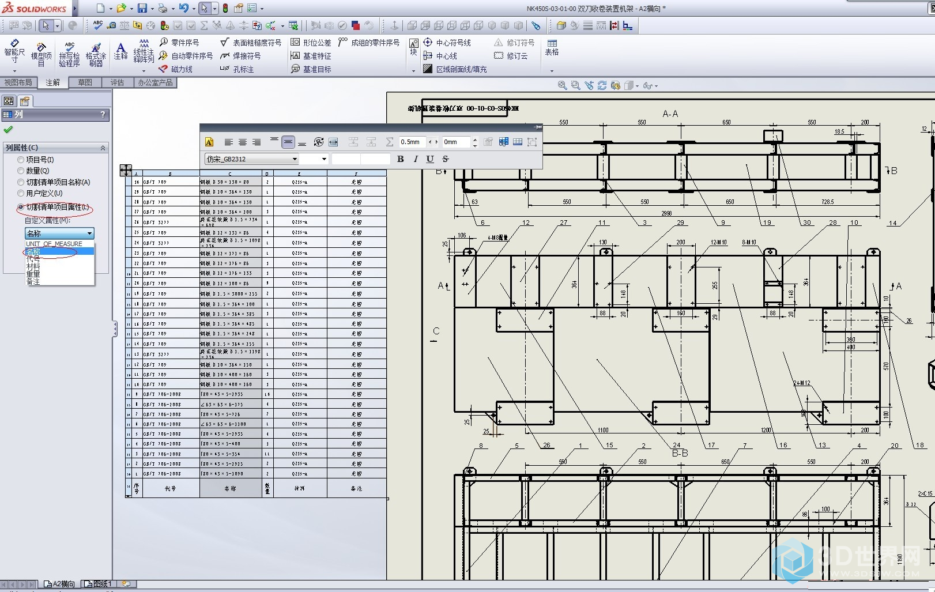Run Auto Balloon (自动零件序号)
This screenshot has height=592, width=935.
(186, 56)
